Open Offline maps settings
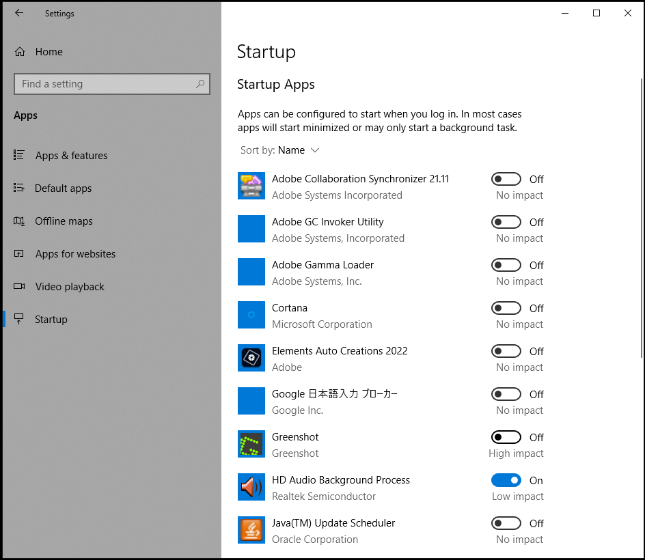Viewport: 645px width, 560px height. pyautogui.click(x=64, y=221)
